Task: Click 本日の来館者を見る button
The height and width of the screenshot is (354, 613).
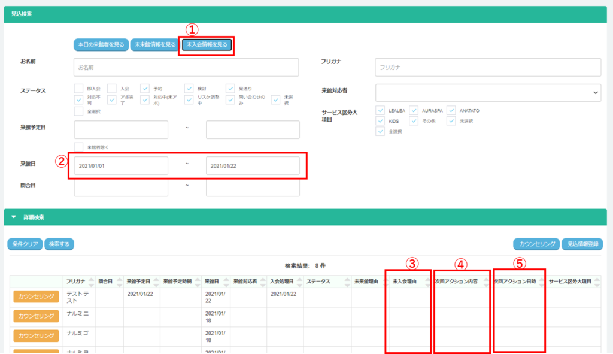Action: (101, 44)
